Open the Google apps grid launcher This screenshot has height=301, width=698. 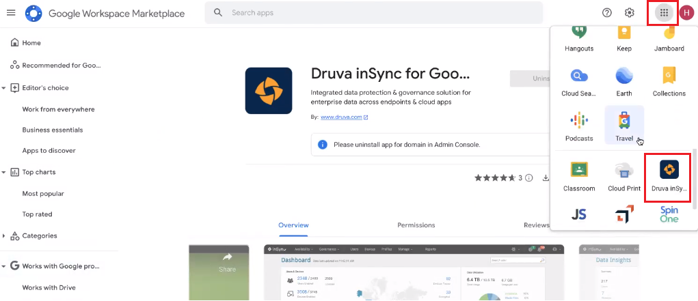(664, 13)
